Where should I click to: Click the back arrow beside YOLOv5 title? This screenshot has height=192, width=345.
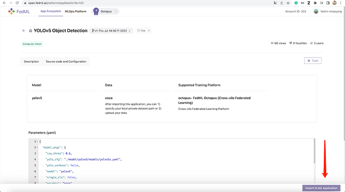coord(24,31)
